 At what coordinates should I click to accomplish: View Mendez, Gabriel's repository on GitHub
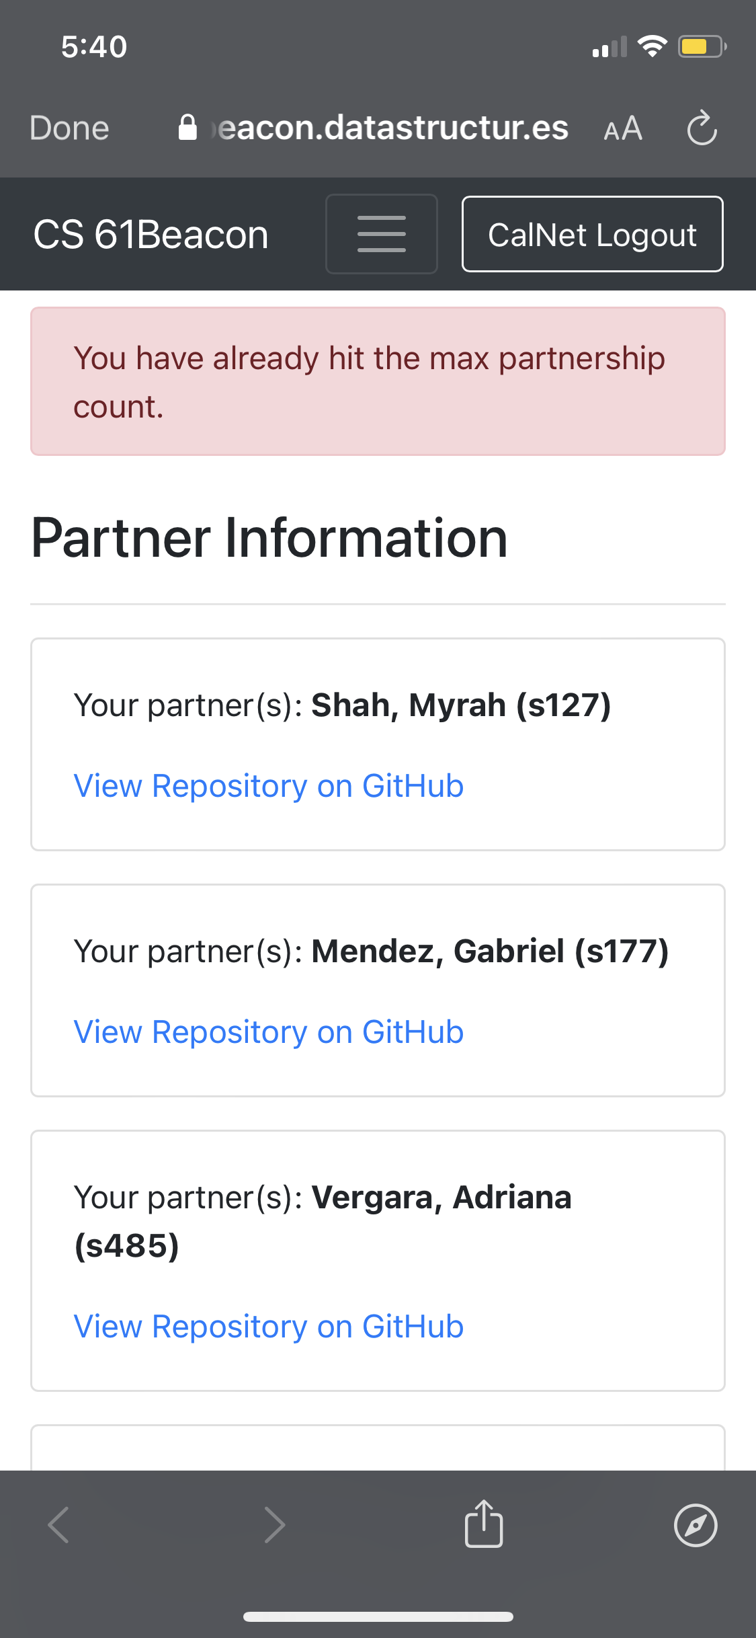pyautogui.click(x=268, y=1032)
